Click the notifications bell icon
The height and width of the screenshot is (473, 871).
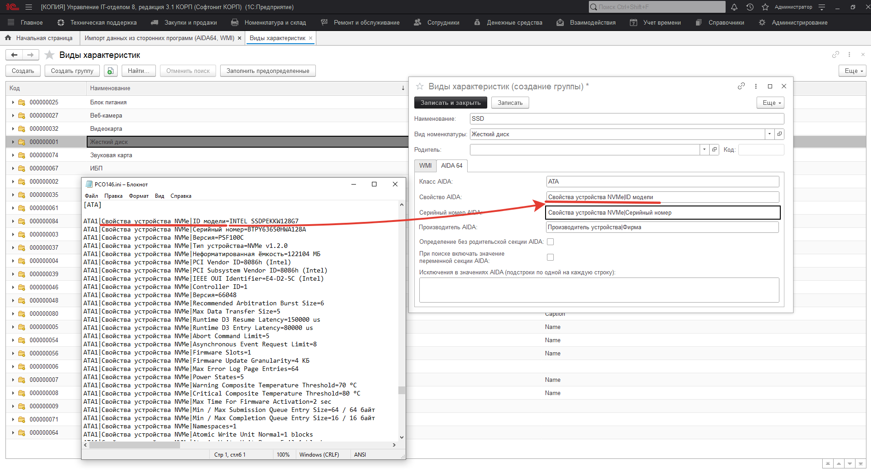point(734,7)
